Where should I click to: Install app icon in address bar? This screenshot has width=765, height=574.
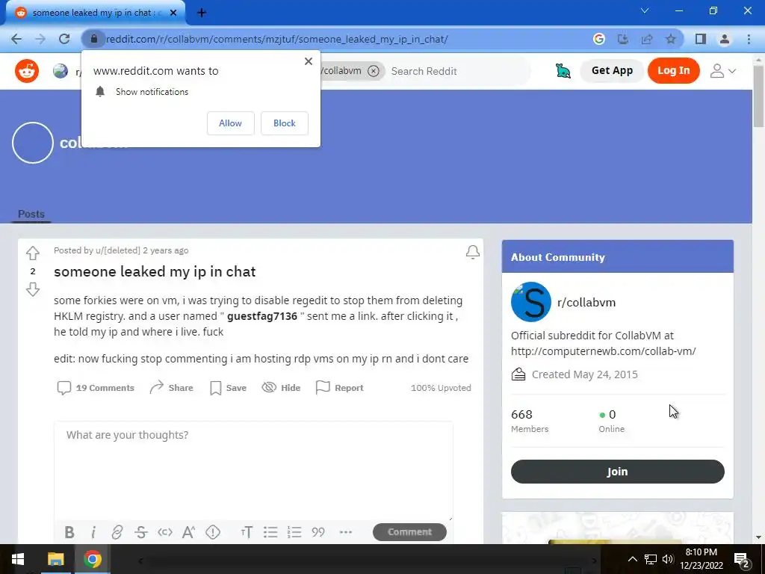(623, 39)
